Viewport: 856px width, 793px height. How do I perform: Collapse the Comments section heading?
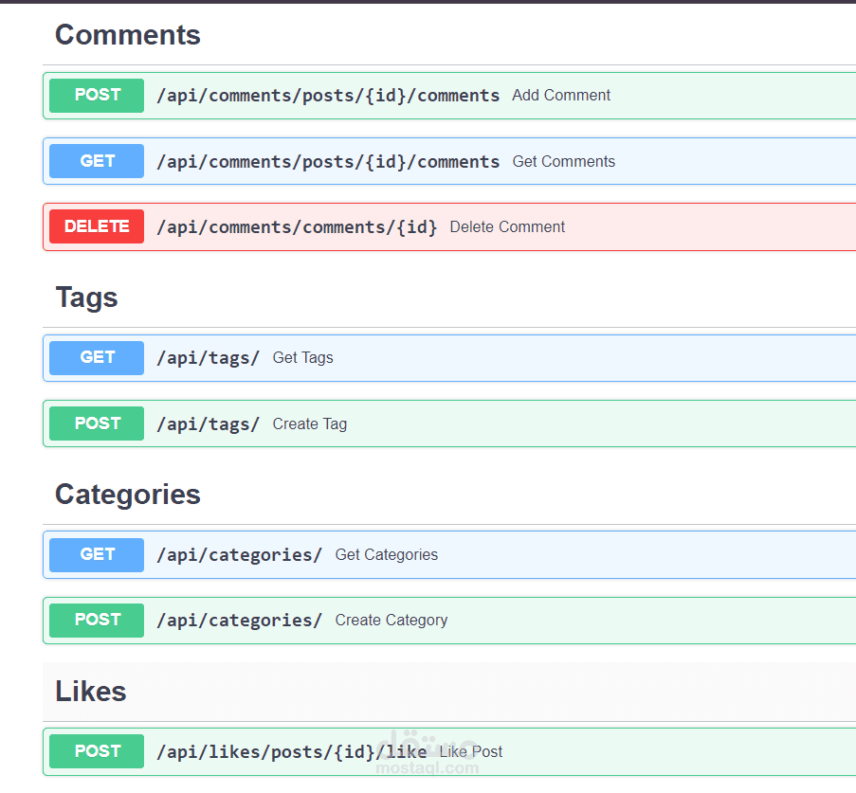coord(128,35)
